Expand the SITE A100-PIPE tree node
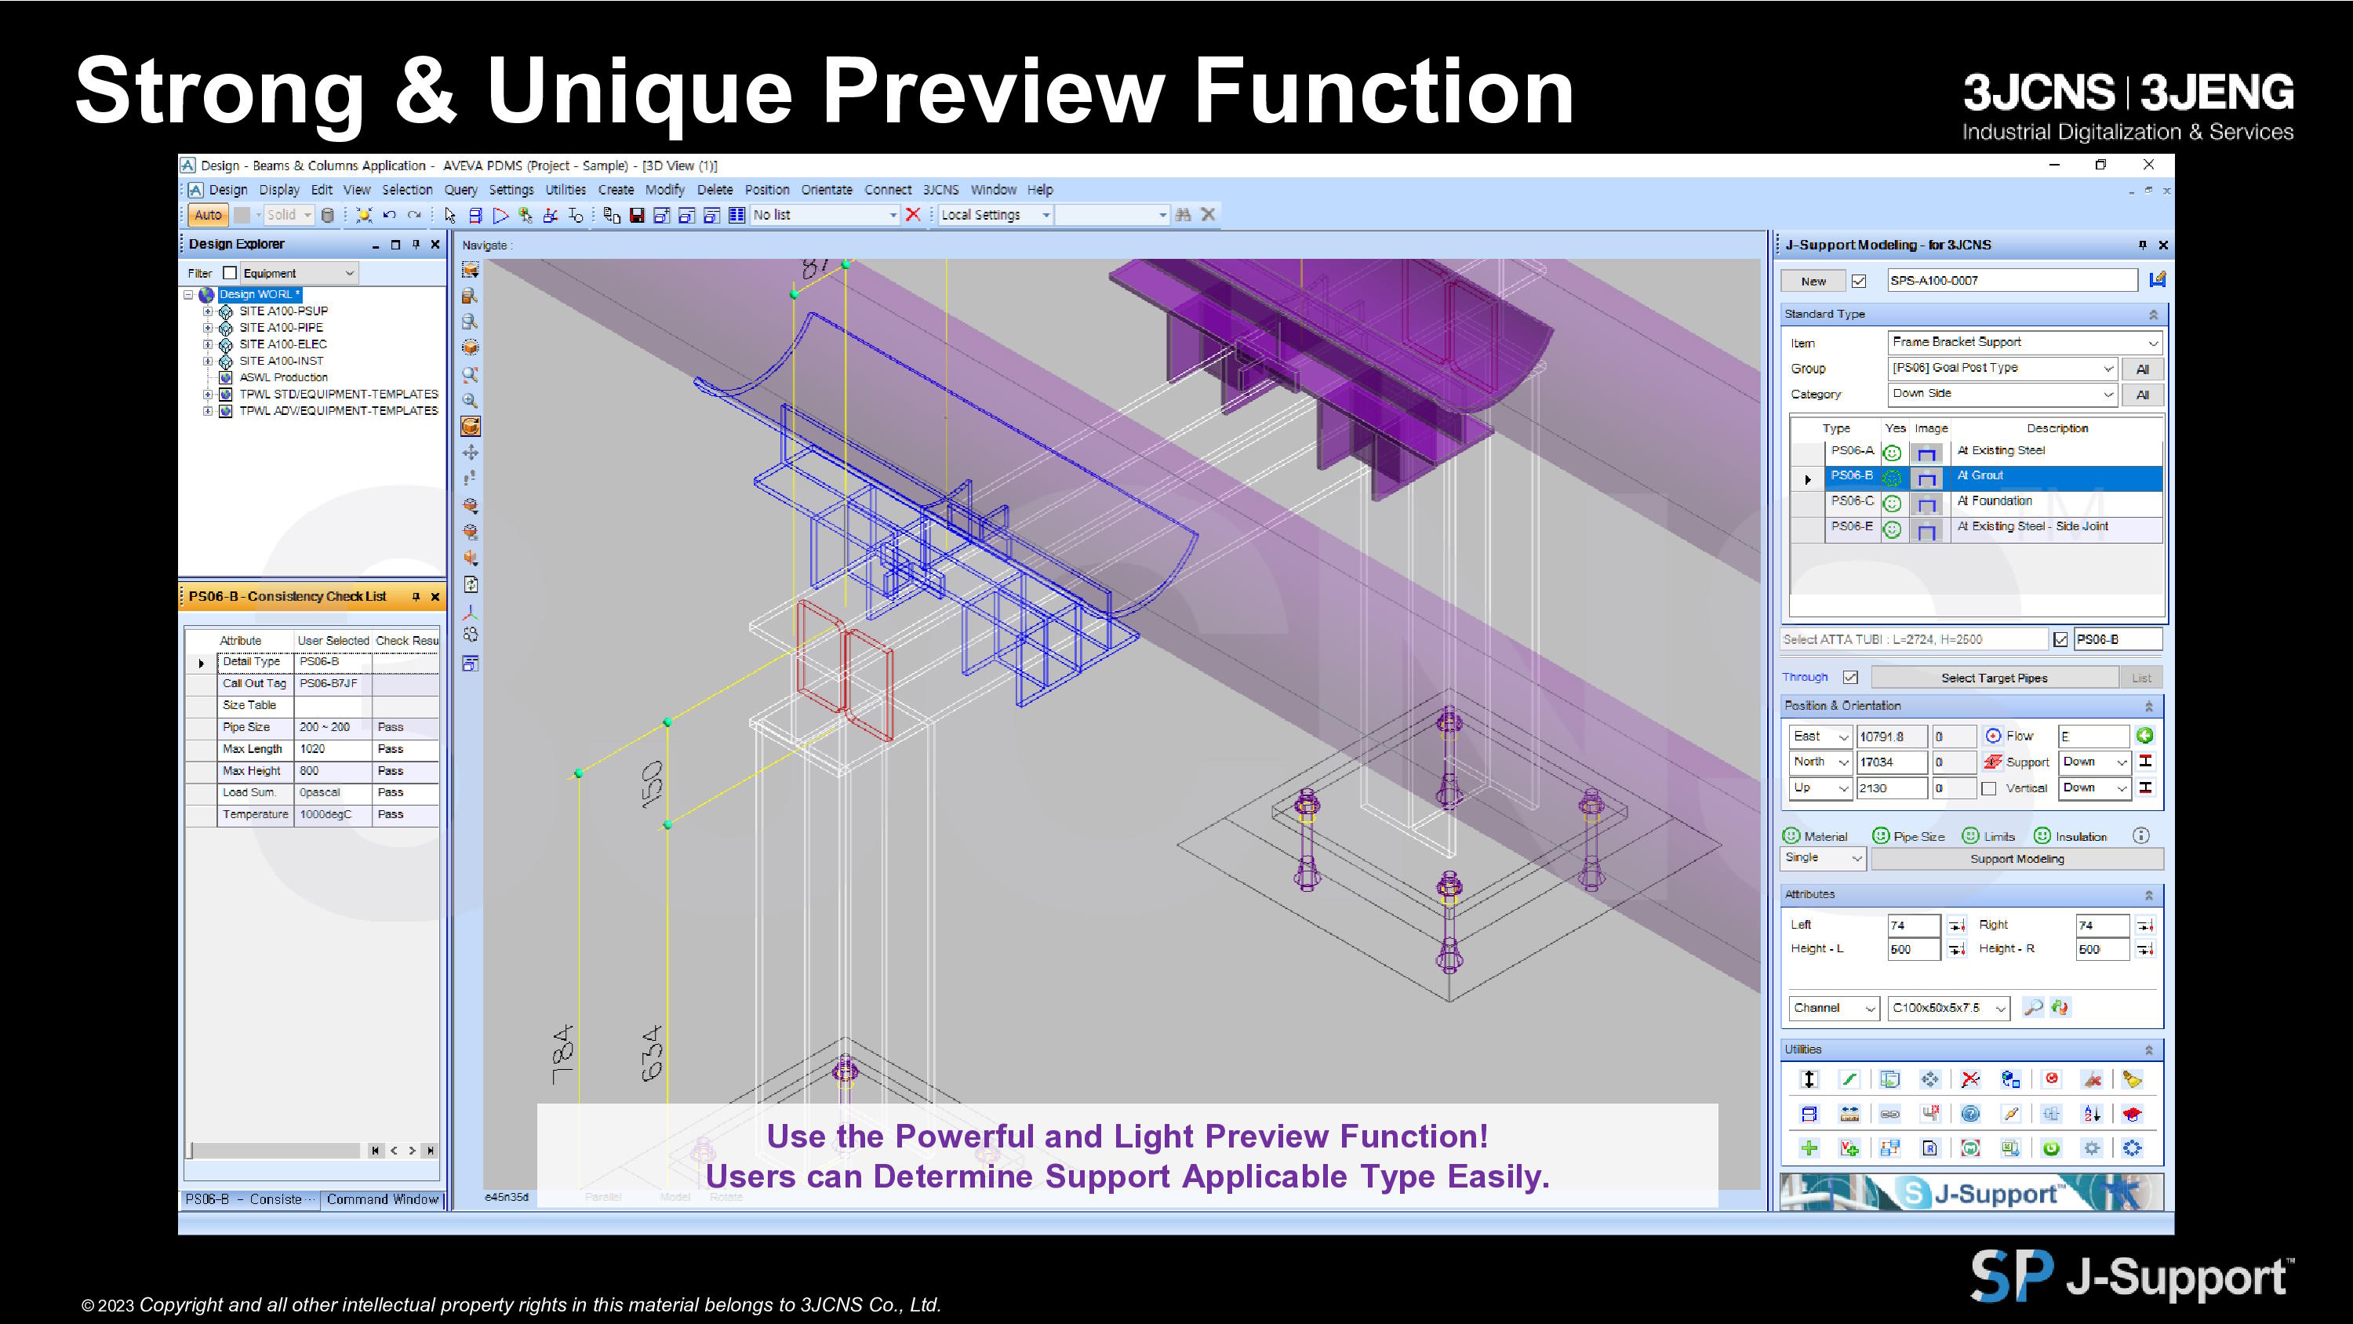Image resolution: width=2353 pixels, height=1324 pixels. pyautogui.click(x=207, y=327)
